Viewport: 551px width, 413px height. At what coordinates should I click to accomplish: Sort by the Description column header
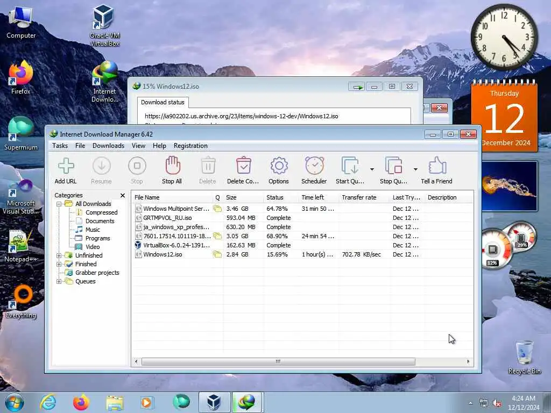pyautogui.click(x=449, y=197)
